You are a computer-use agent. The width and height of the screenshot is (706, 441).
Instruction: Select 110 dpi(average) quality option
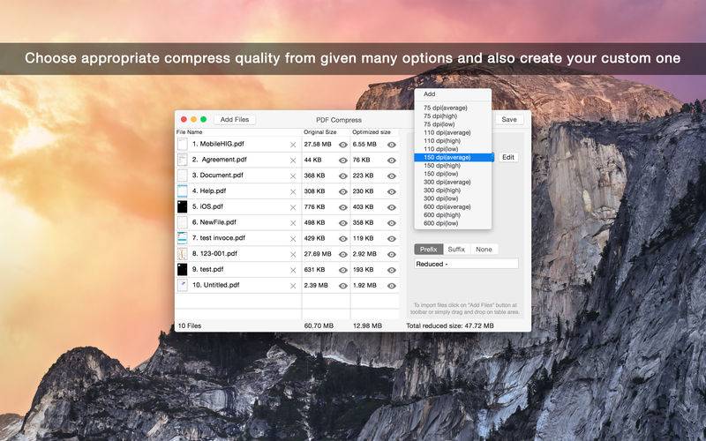(453, 133)
